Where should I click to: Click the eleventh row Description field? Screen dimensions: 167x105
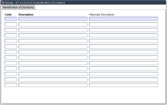point(53,74)
